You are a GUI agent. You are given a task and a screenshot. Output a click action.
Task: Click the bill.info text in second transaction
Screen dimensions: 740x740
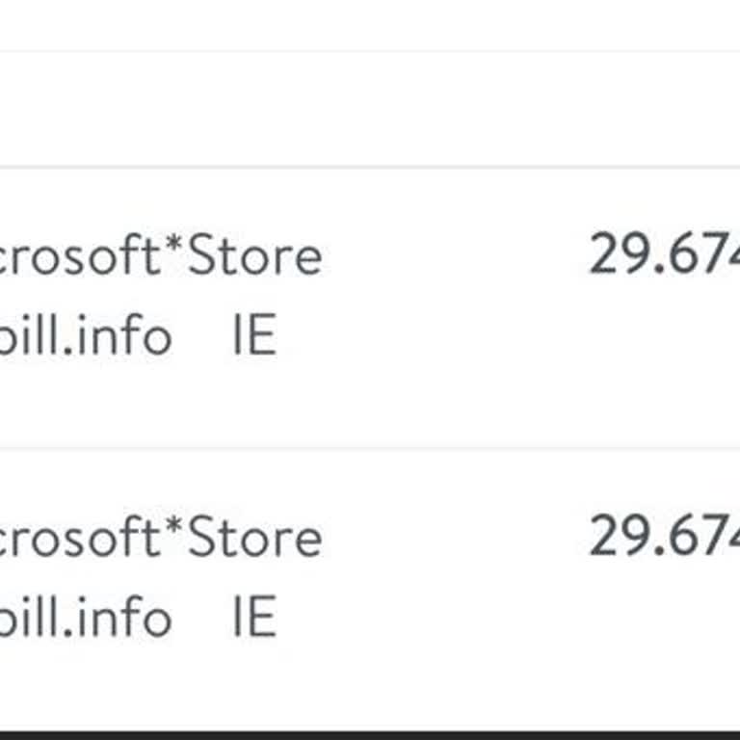(x=87, y=617)
